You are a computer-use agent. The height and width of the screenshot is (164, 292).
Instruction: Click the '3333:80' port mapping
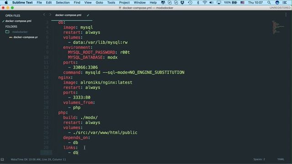(x=82, y=97)
